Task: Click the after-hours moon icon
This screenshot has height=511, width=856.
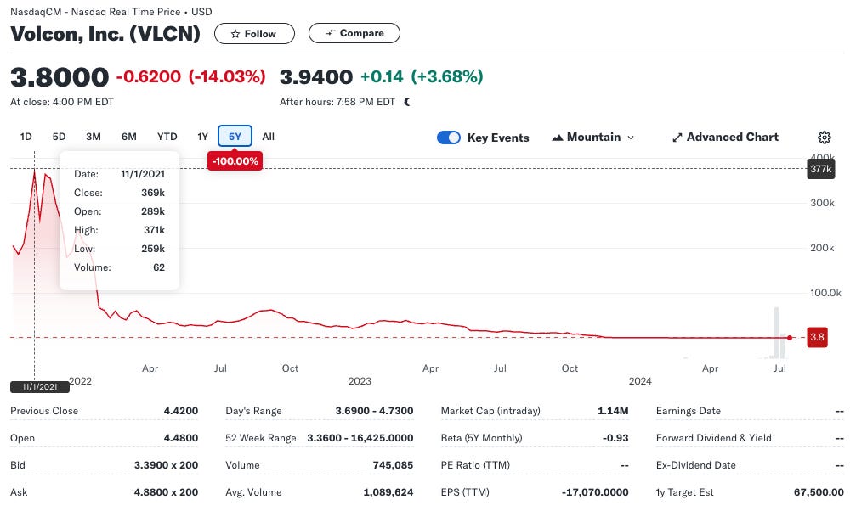Action: (406, 102)
